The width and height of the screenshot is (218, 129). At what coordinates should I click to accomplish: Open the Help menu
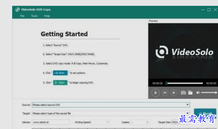(47, 16)
